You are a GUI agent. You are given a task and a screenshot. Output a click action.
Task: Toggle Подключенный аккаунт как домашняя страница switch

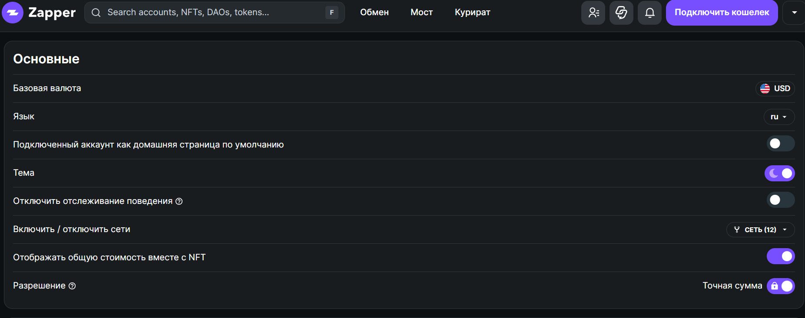[x=780, y=144]
